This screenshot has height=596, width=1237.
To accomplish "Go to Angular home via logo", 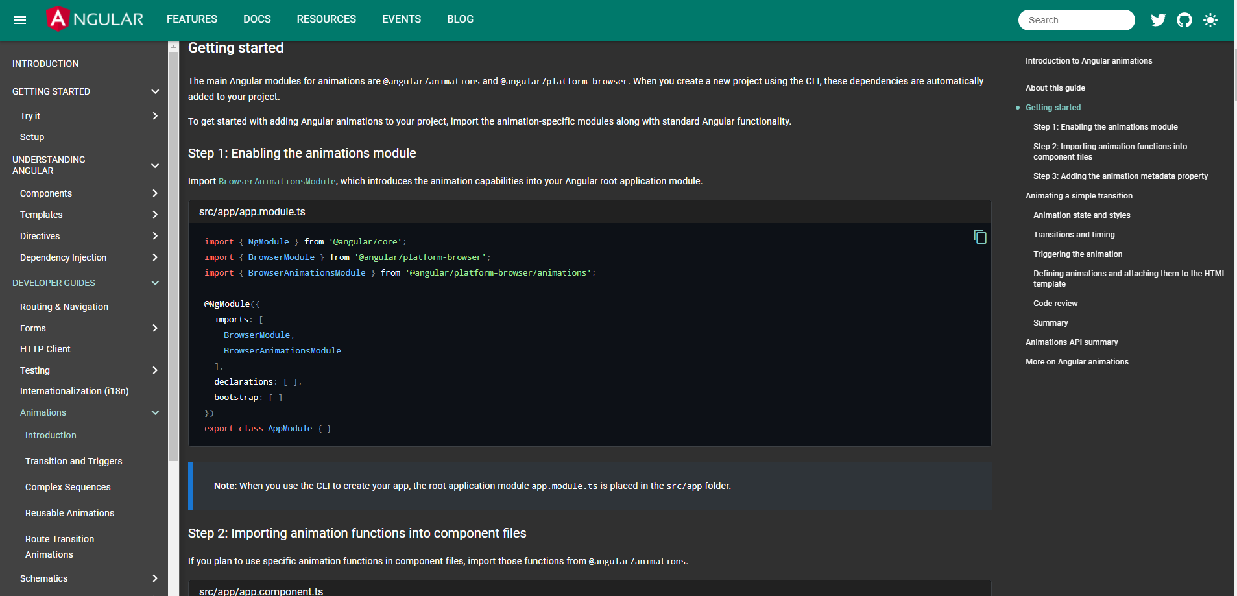I will (95, 19).
